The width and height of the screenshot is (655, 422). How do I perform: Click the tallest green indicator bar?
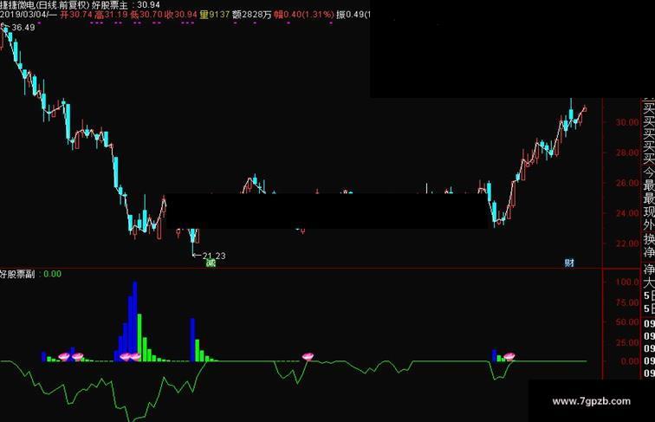coord(139,338)
